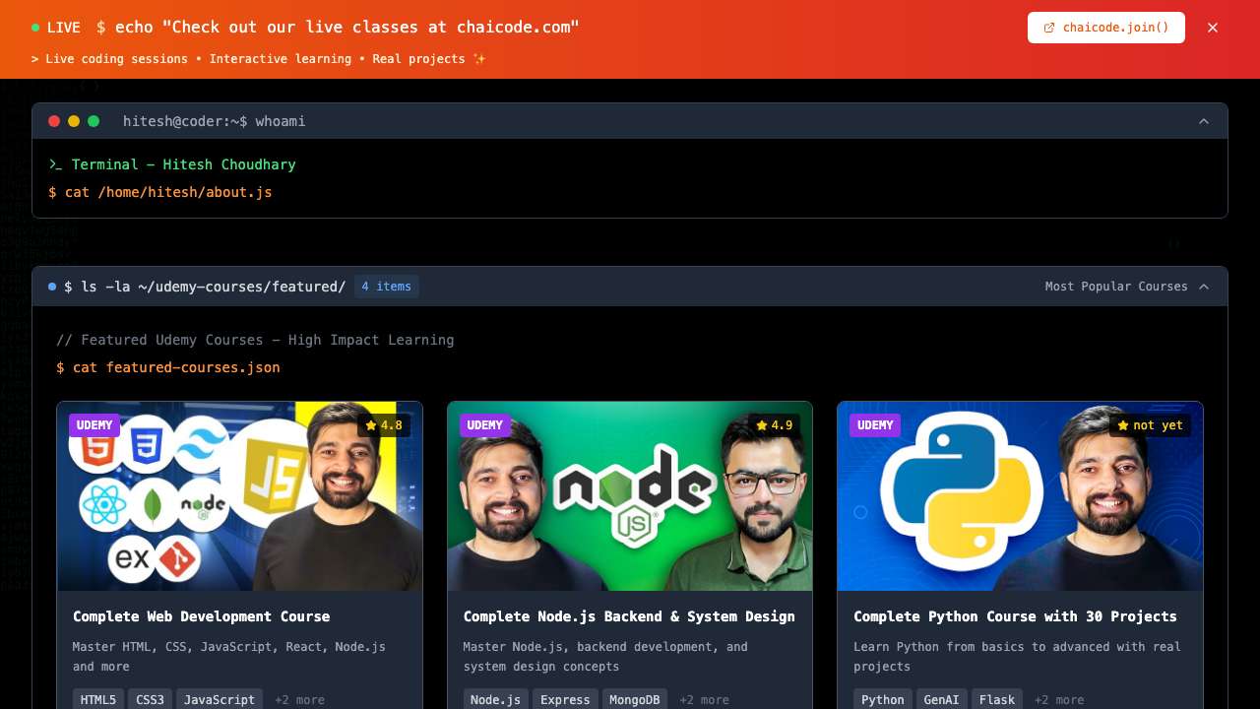Click the chaicode.join() button

click(1105, 28)
